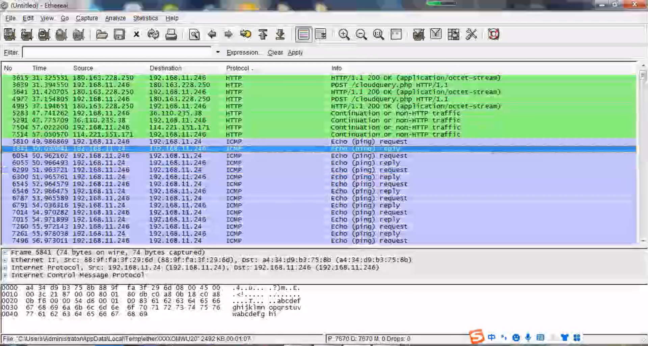This screenshot has width=648, height=346.
Task: Toggle packet colorize button in toolbar
Action: tap(303, 34)
